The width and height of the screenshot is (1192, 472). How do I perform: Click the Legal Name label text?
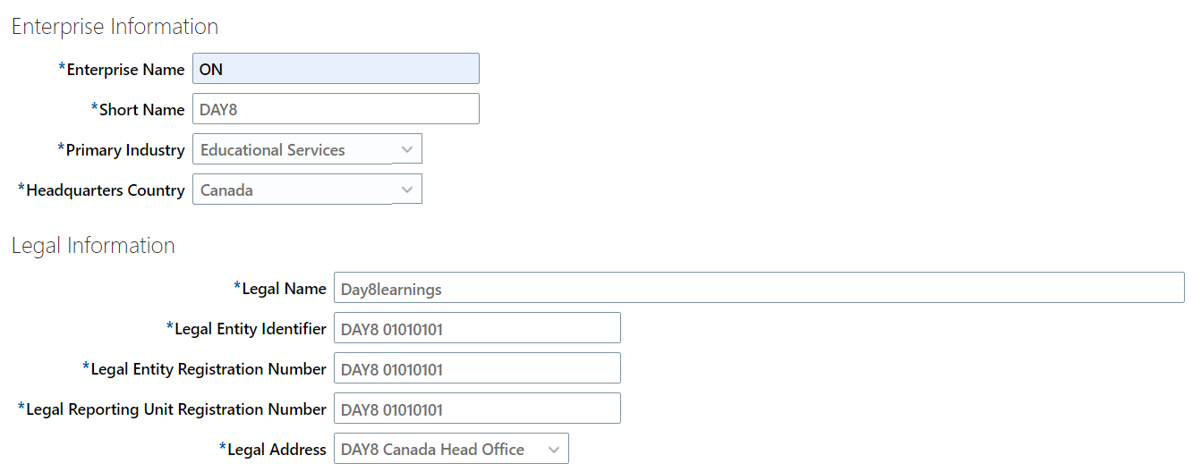pyautogui.click(x=284, y=289)
